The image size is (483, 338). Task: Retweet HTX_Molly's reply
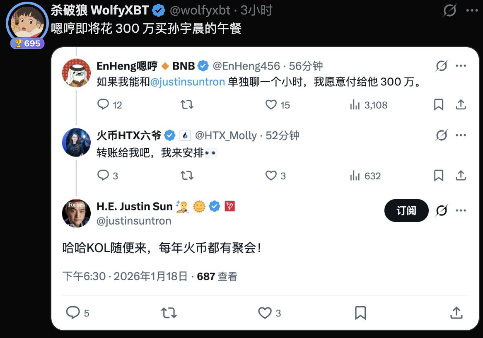tap(187, 176)
